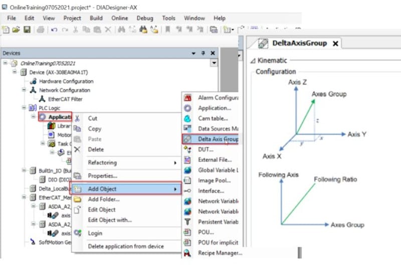The height and width of the screenshot is (266, 401).
Task: Click Properties... in the context menu
Action: tap(102, 176)
